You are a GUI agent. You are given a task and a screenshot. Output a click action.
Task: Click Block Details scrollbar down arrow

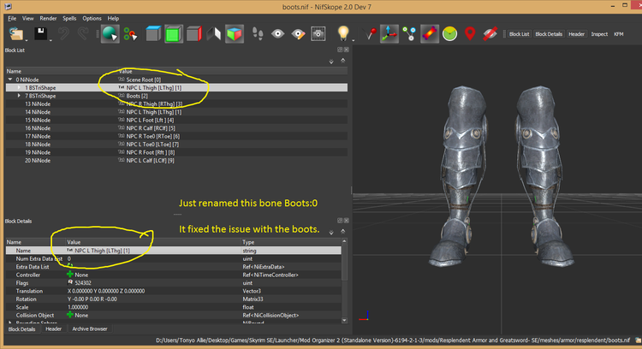(x=344, y=321)
